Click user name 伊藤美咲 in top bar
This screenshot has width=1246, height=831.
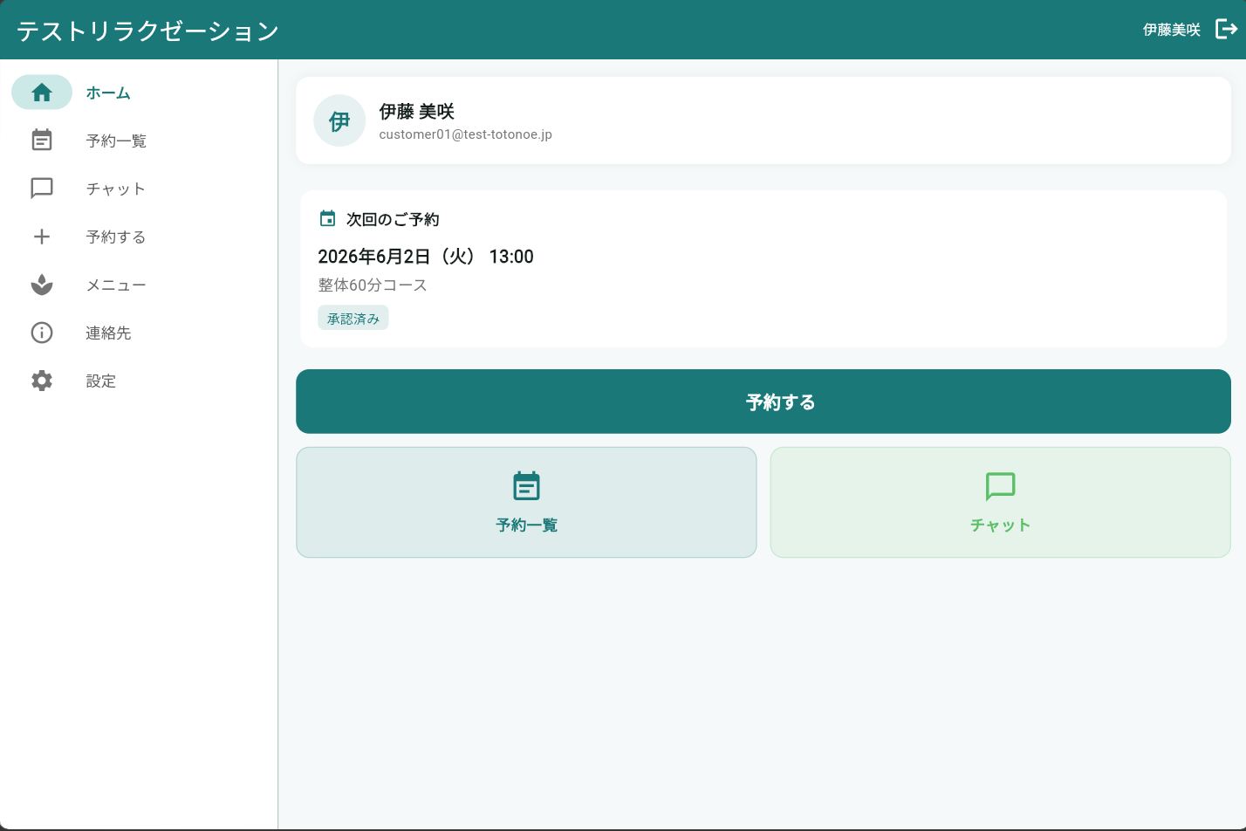1172,30
